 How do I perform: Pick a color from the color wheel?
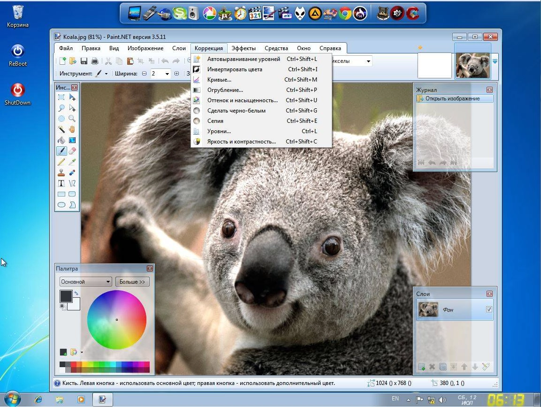coord(116,319)
